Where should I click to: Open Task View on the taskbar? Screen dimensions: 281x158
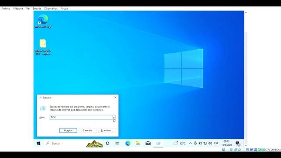click(x=117, y=143)
